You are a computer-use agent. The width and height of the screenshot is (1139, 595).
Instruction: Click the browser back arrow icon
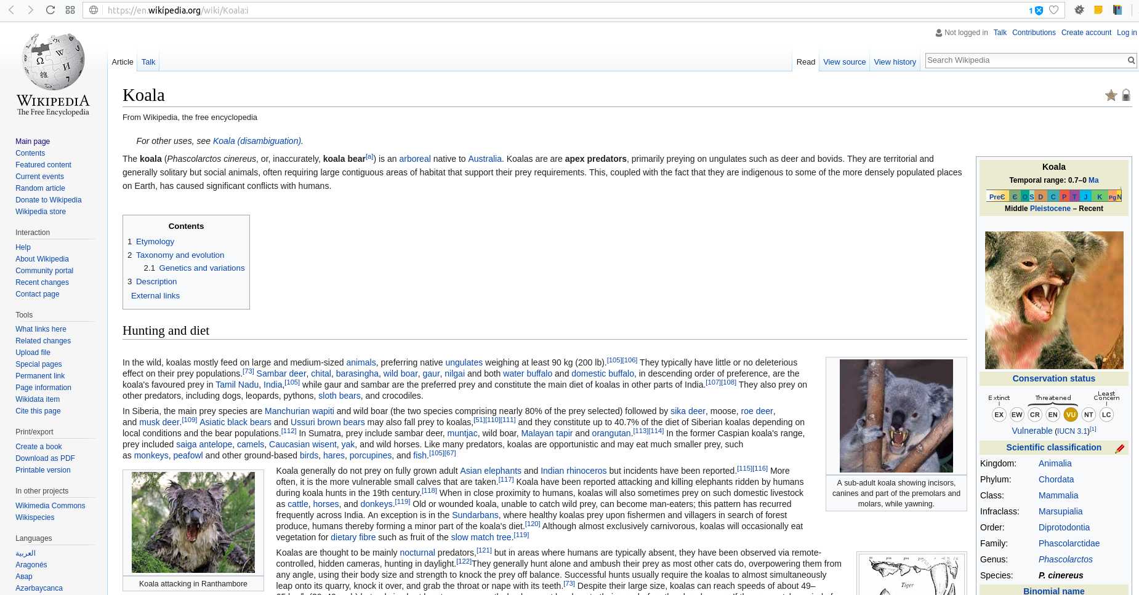[x=11, y=10]
